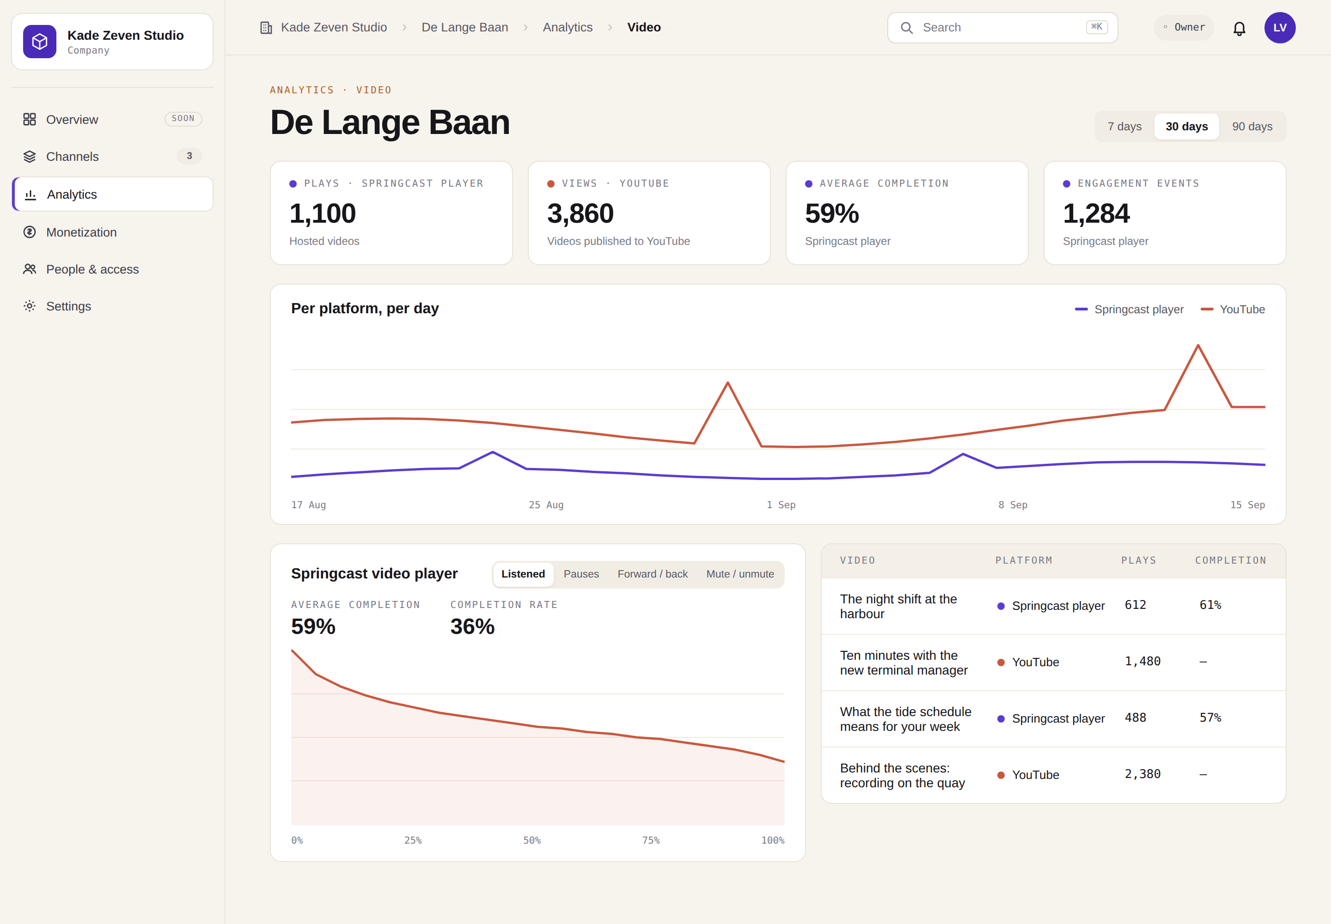This screenshot has height=924, width=1331.
Task: Open 'The night shift at the harbour' row
Action: [x=1053, y=606]
